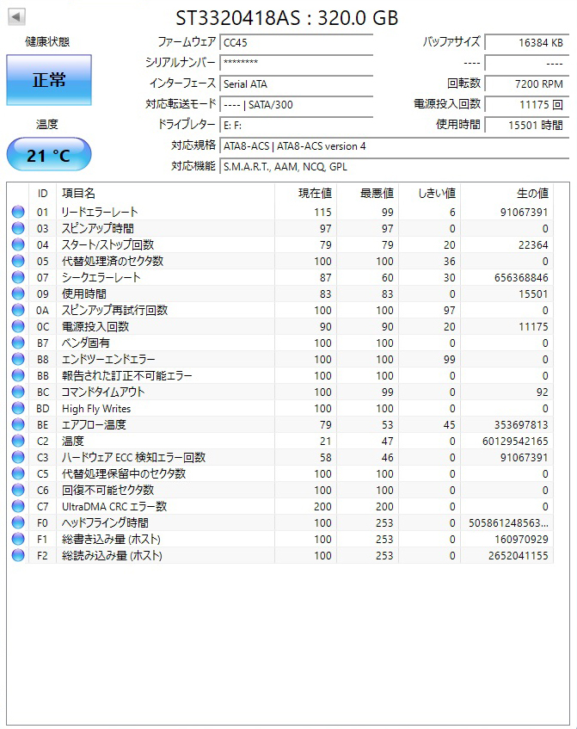Click the status orb for 総読み込み量 (ホスト)
577x729 pixels.
coord(18,555)
